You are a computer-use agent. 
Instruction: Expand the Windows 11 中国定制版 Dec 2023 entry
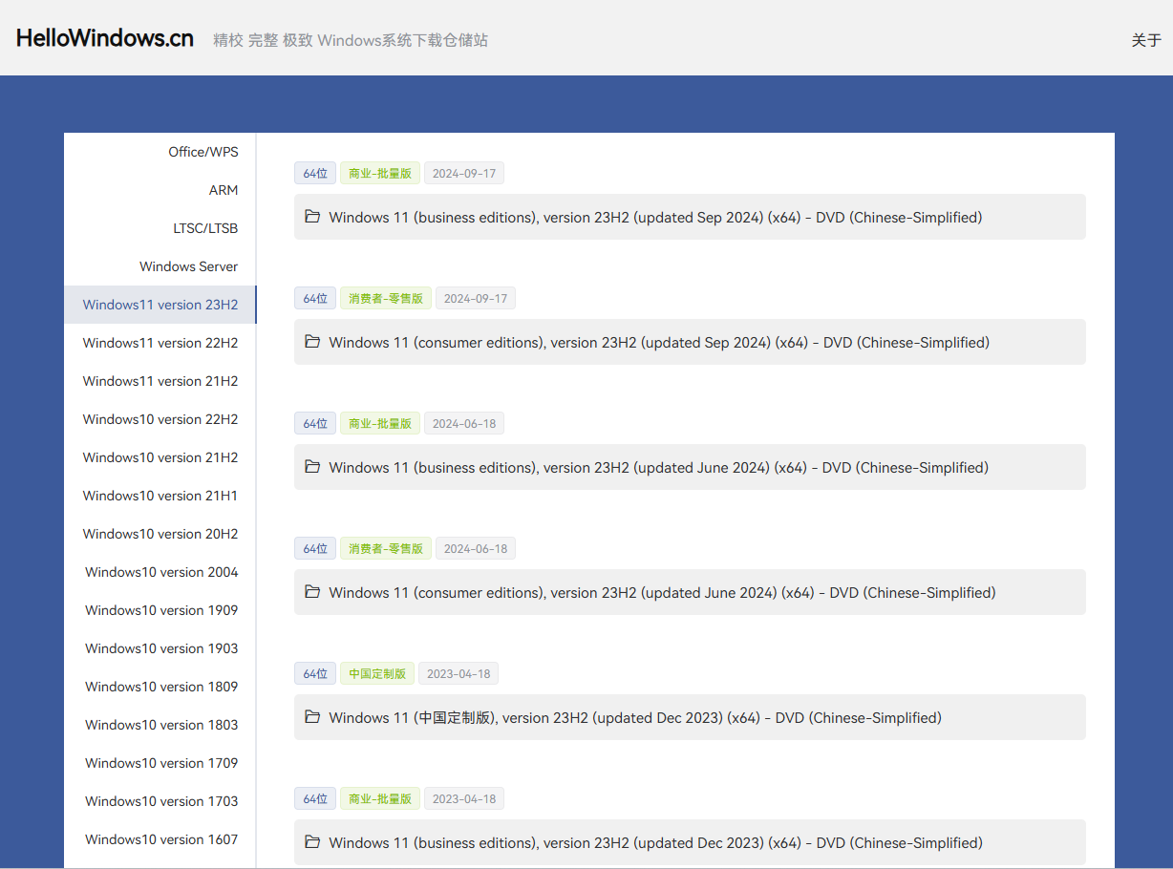click(x=635, y=718)
